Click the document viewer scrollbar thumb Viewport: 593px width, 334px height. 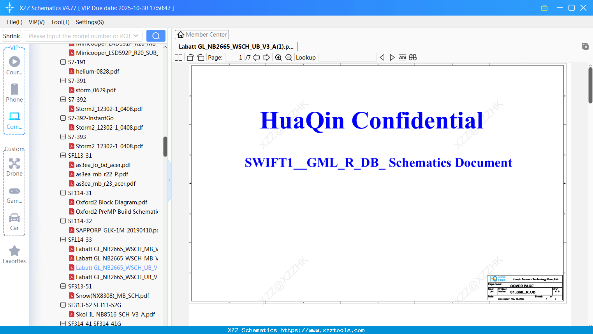click(590, 85)
